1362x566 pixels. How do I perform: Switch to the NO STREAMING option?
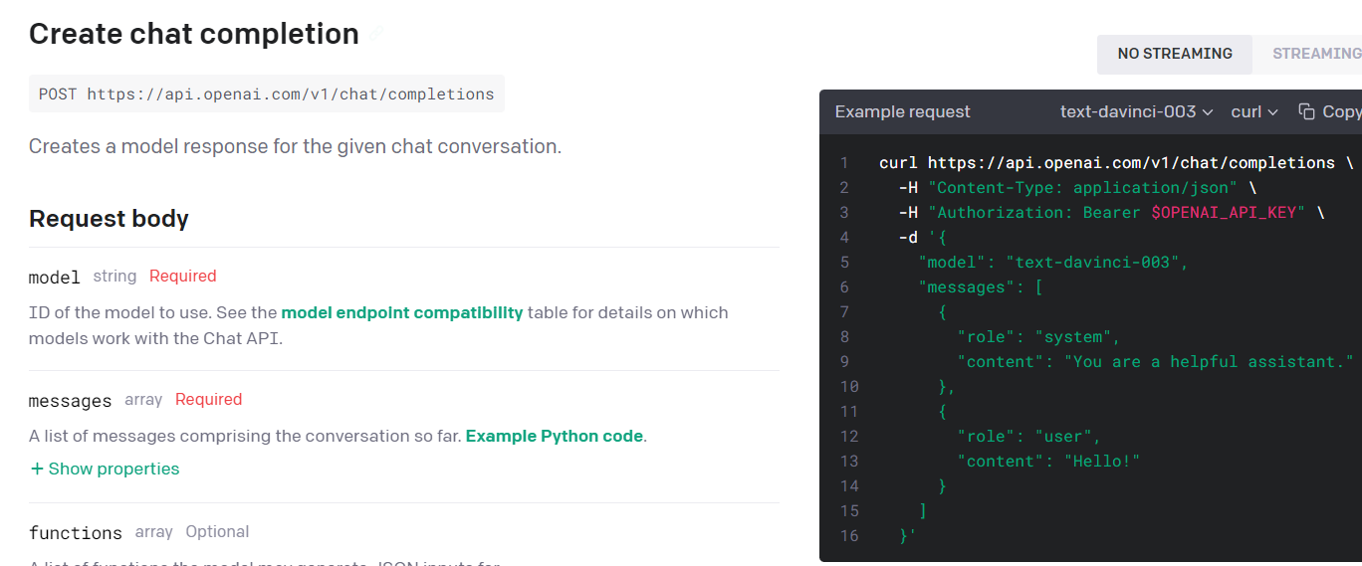tap(1175, 54)
